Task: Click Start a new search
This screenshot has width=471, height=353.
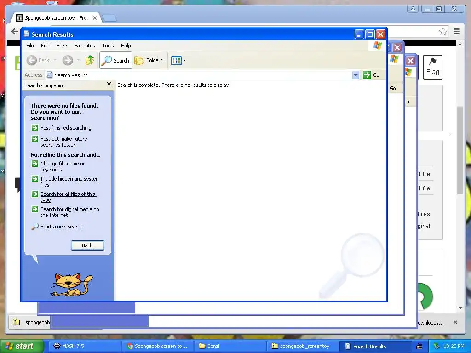Action: 61,227
